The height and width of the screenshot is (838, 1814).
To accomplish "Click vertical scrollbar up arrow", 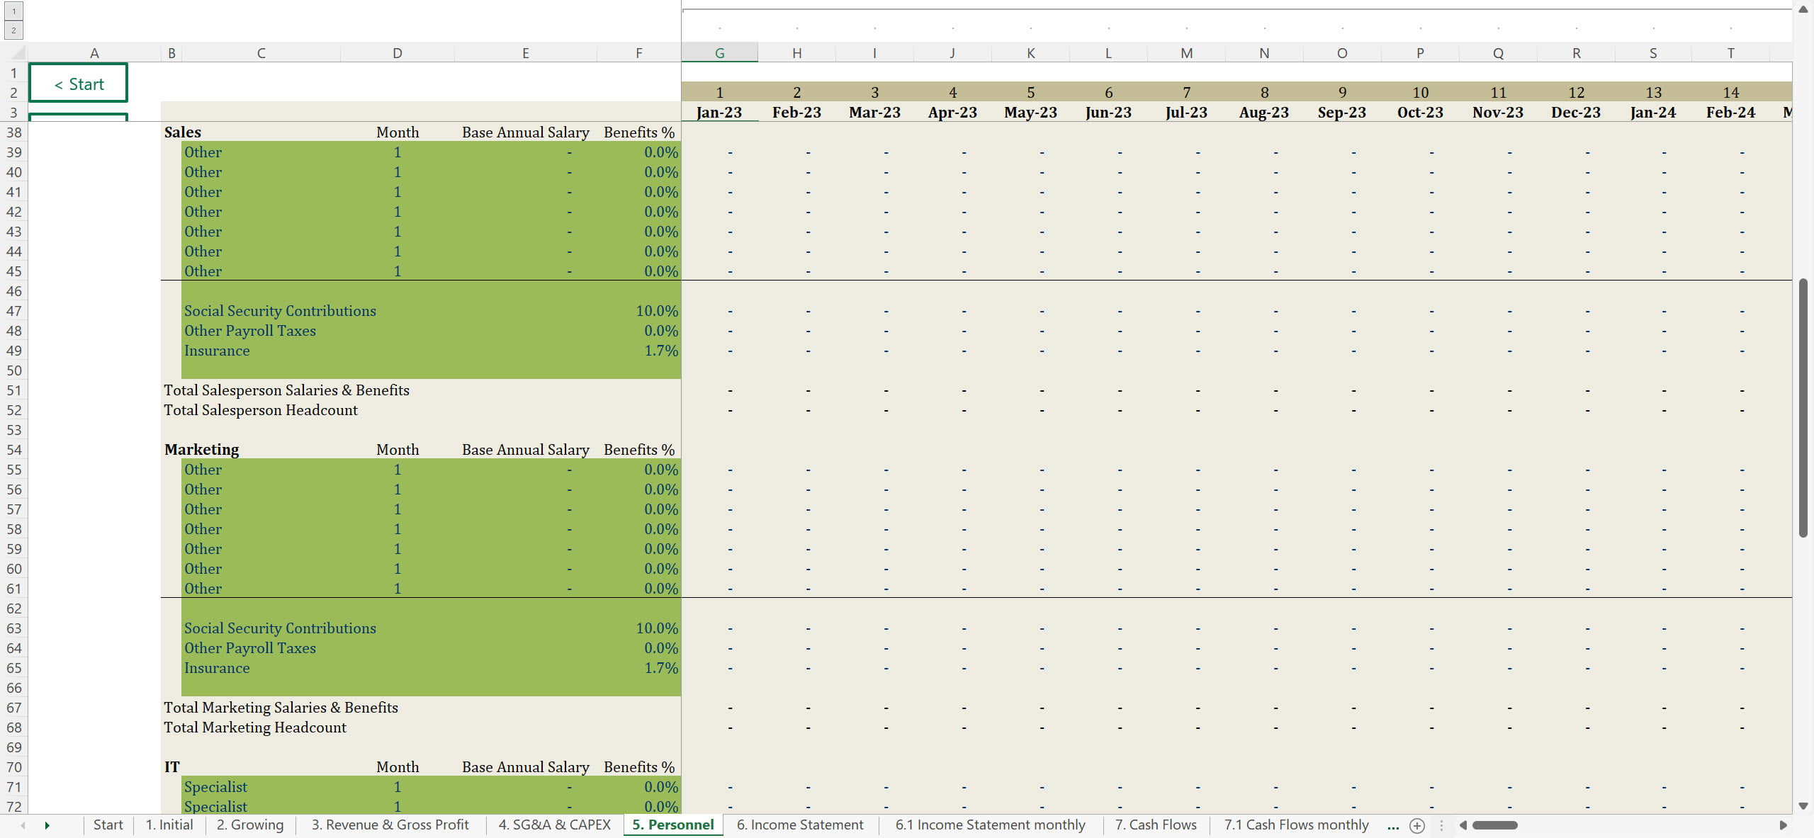I will 1803,9.
